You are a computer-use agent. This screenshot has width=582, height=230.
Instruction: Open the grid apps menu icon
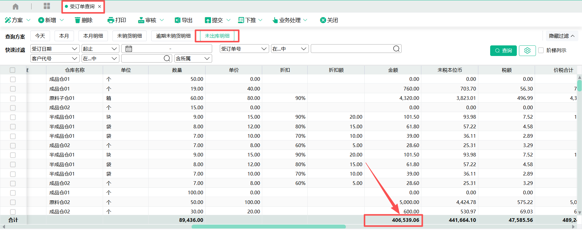point(47,6)
